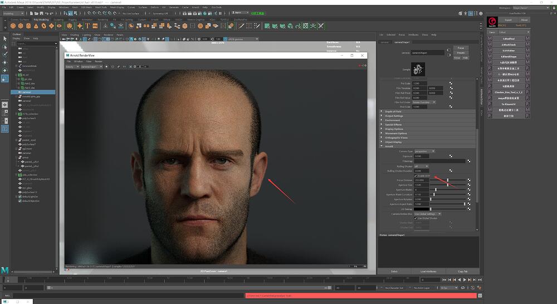Expand Output Settings section

click(x=382, y=116)
